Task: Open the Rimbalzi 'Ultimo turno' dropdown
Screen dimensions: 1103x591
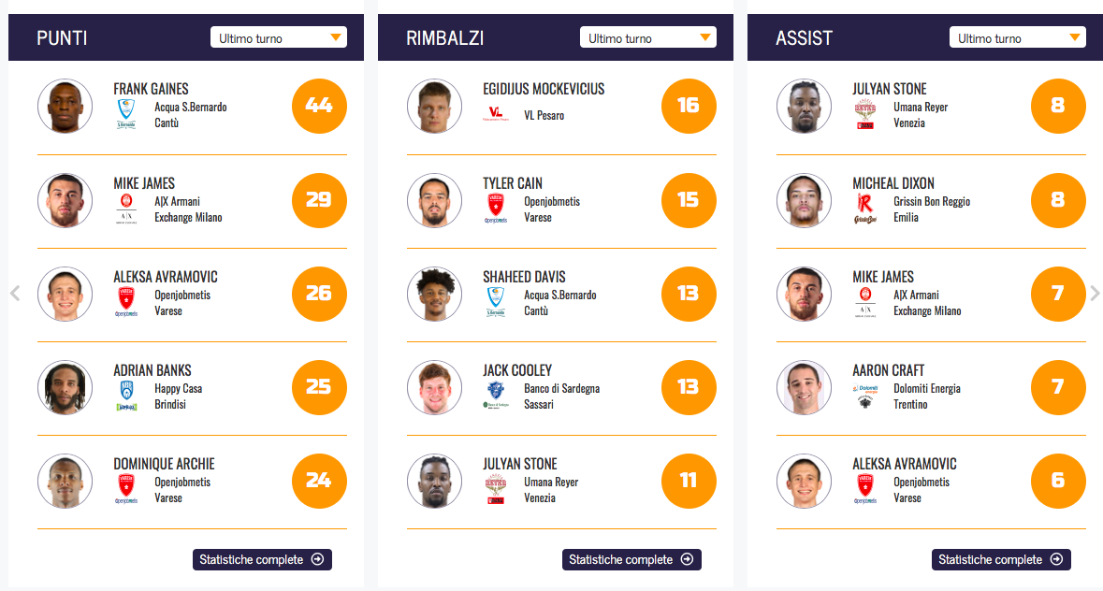Action: pos(648,37)
